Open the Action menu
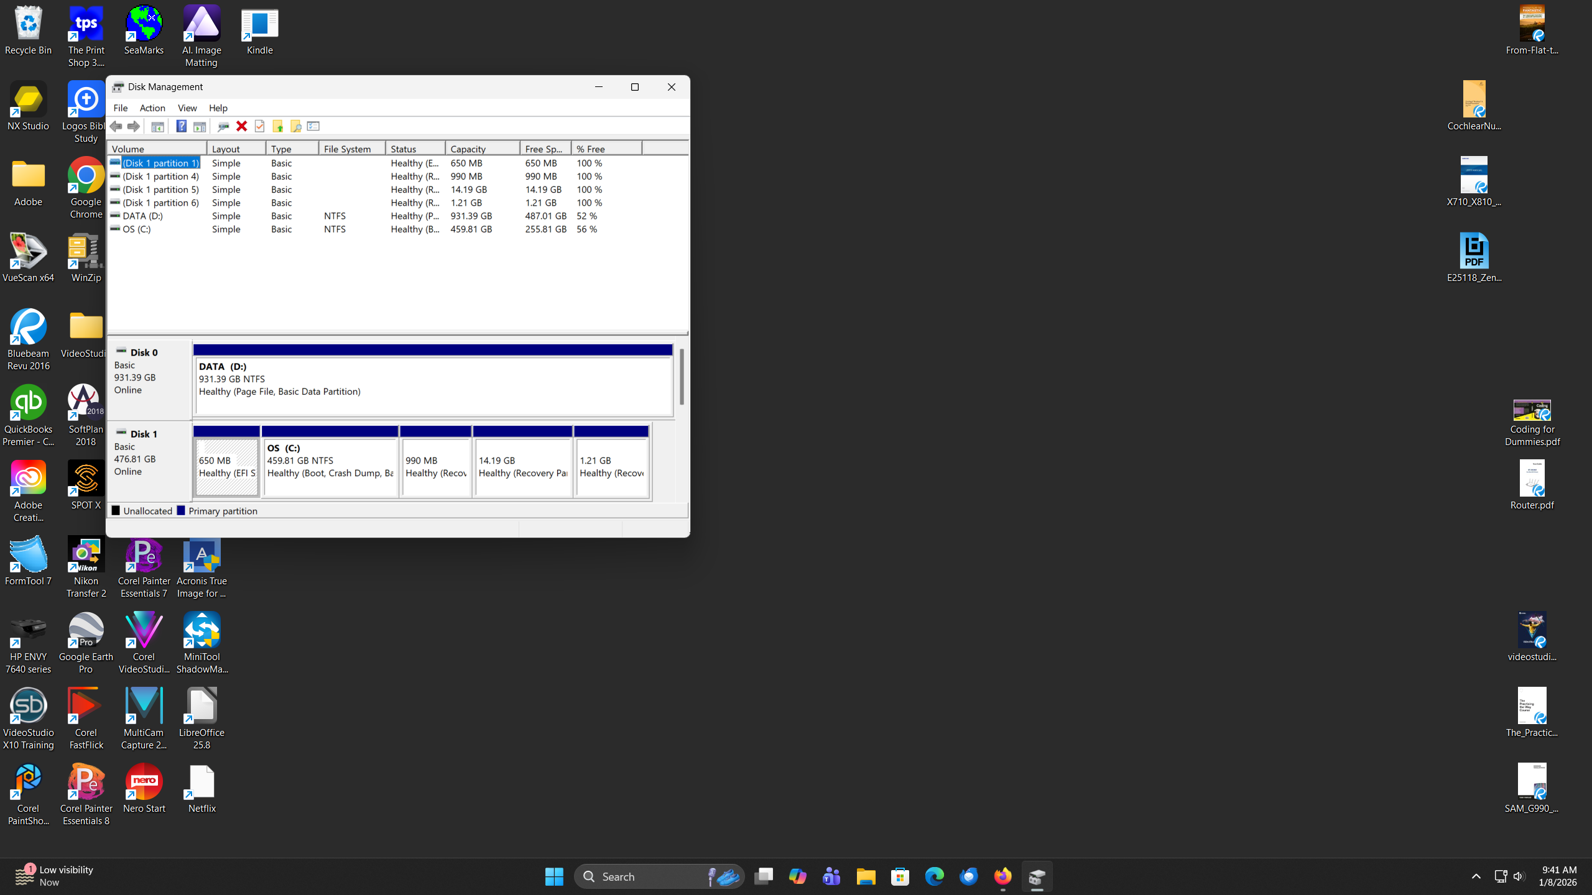 (152, 108)
